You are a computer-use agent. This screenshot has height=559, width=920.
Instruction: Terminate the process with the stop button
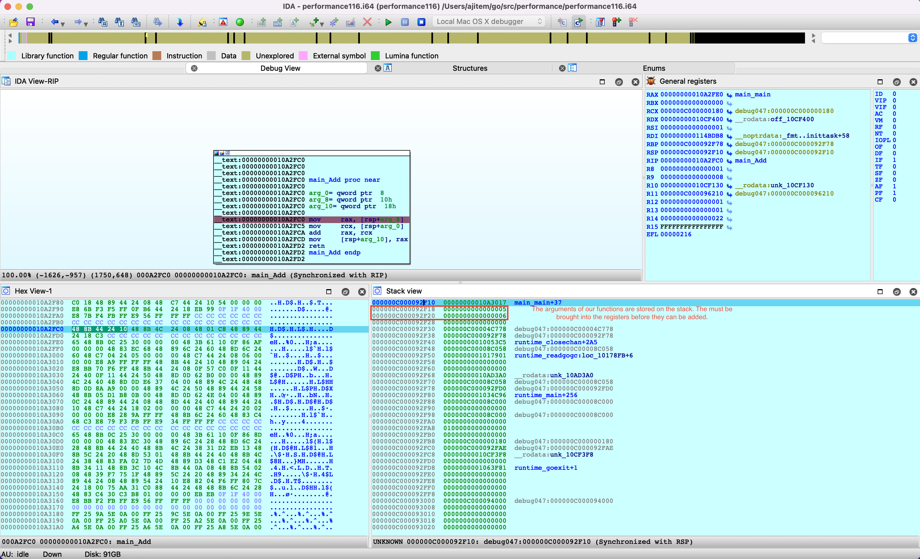pos(421,22)
